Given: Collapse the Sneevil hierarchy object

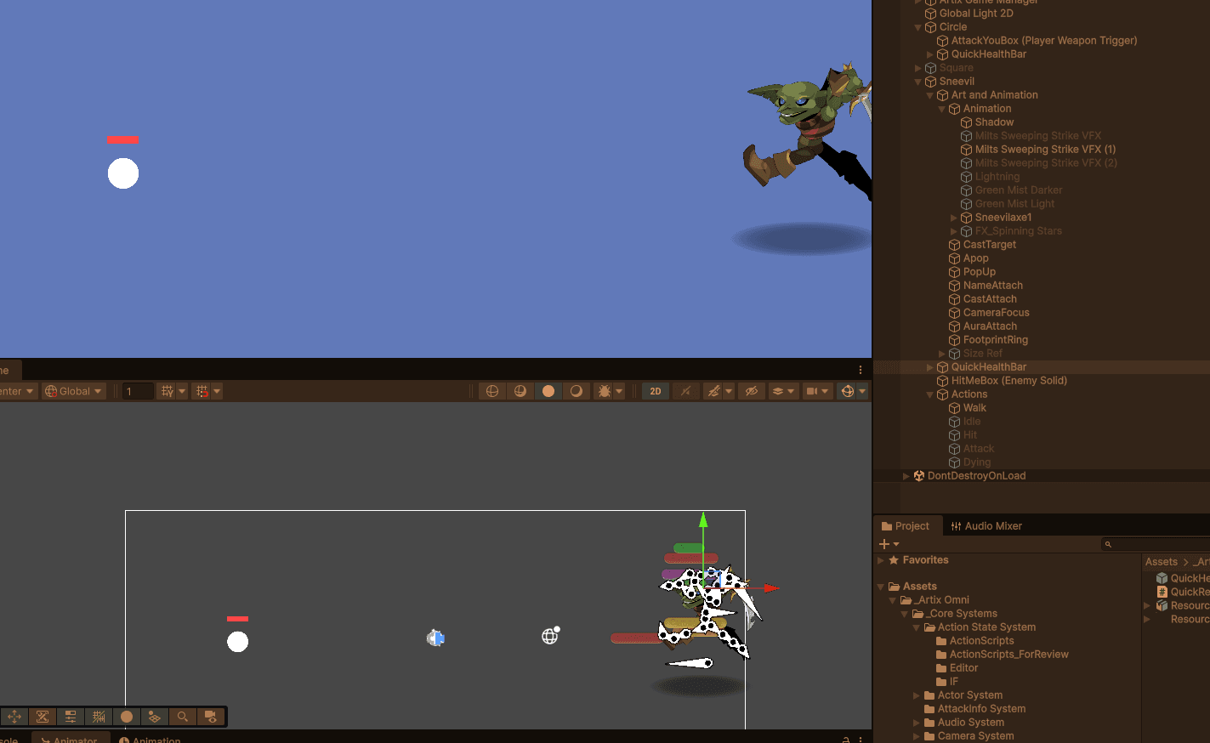Looking at the screenshot, I should click(x=917, y=82).
